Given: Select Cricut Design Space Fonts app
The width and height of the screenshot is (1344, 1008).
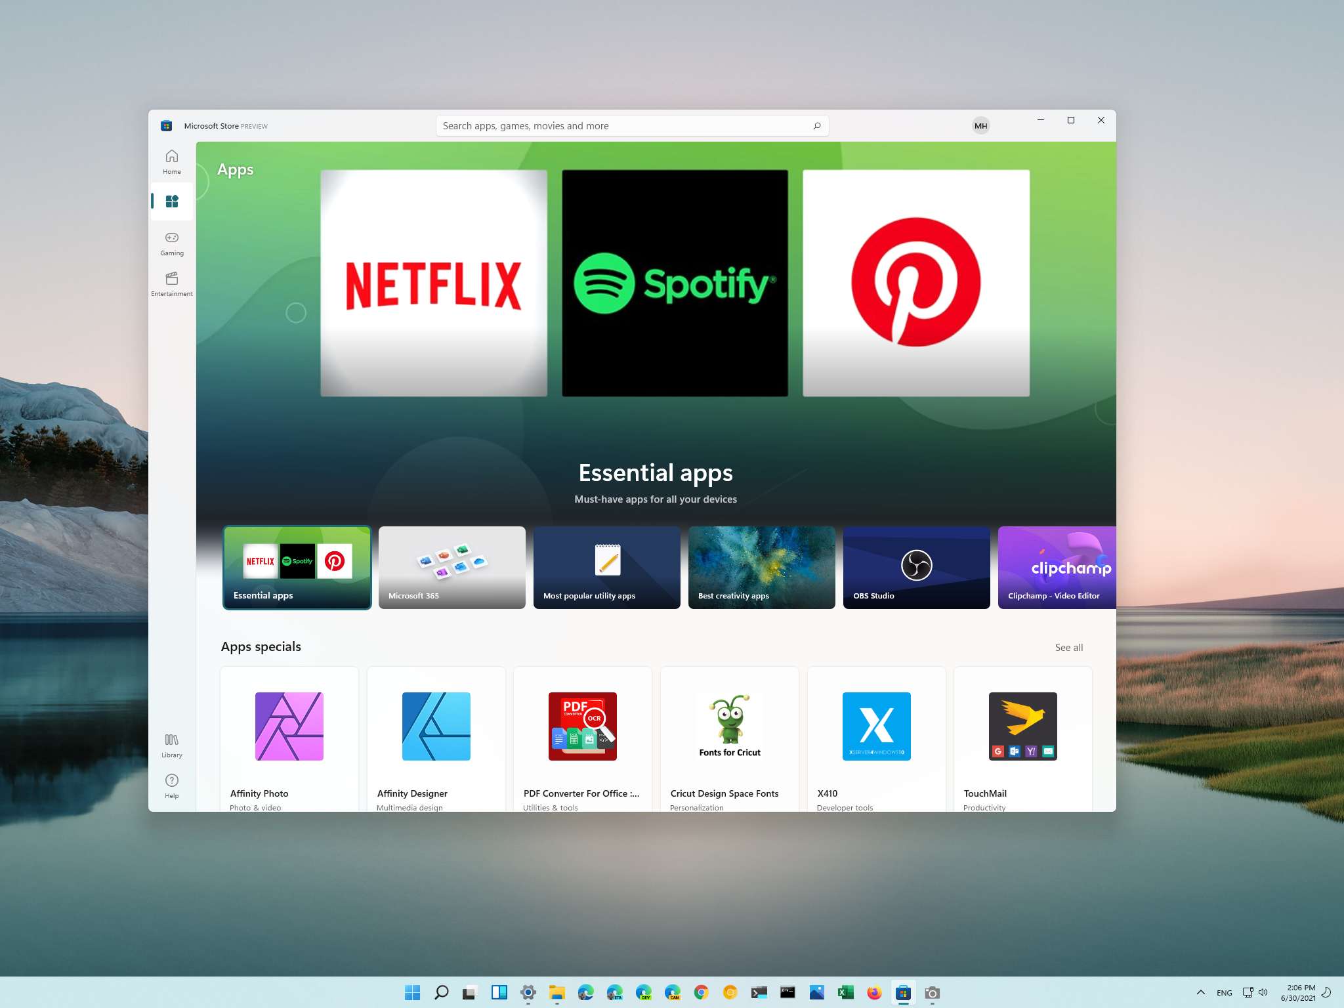Looking at the screenshot, I should [728, 738].
